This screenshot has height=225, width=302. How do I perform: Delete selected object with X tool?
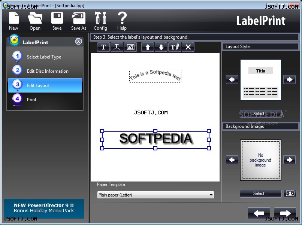(188, 47)
